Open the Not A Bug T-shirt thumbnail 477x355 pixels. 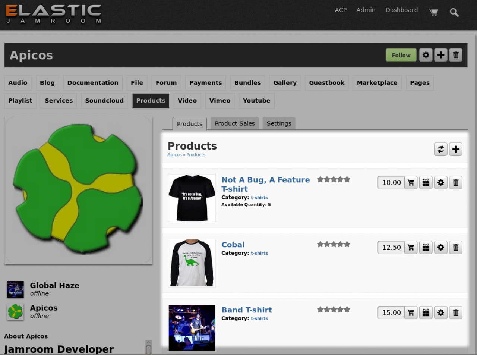(x=192, y=198)
